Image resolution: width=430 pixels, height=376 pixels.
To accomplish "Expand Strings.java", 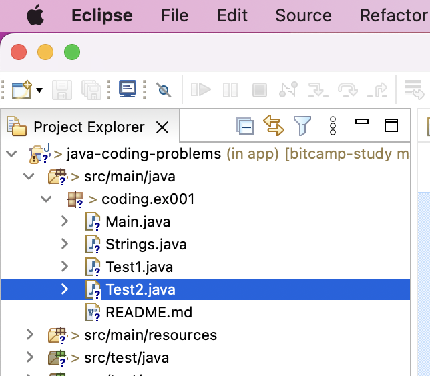I will tap(65, 244).
